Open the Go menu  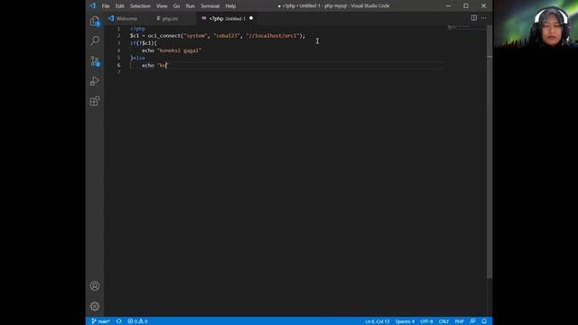pos(177,6)
